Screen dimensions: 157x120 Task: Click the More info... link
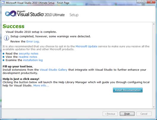tap(41, 86)
